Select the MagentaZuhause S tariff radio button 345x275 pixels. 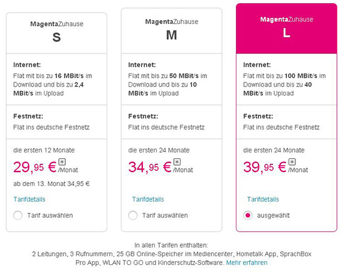[x=18, y=215]
